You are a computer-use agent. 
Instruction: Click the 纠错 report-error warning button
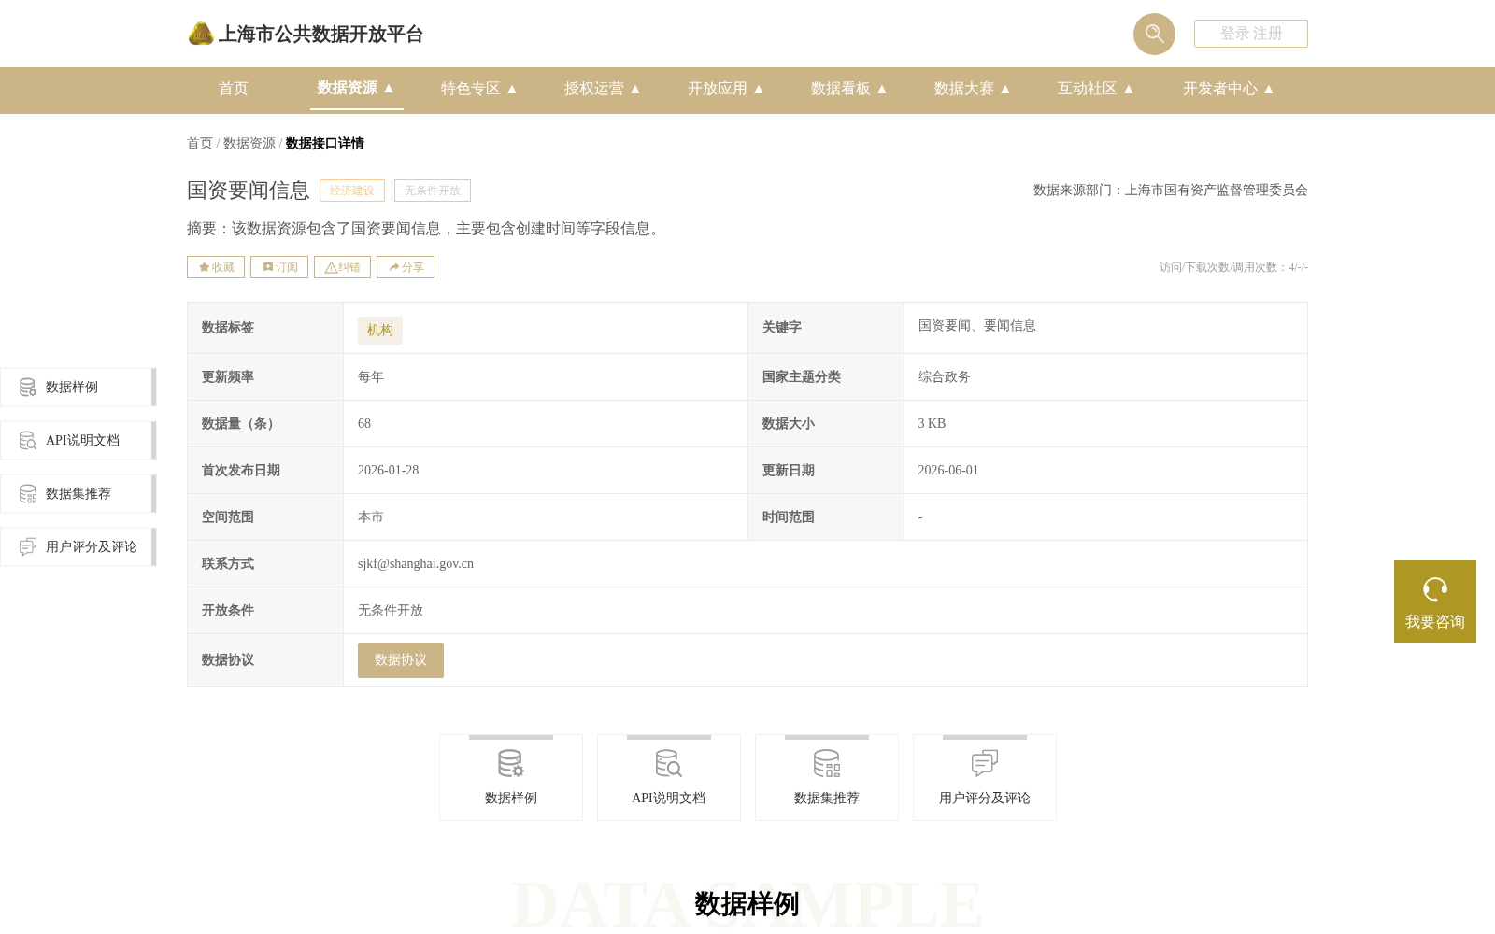tap(342, 267)
